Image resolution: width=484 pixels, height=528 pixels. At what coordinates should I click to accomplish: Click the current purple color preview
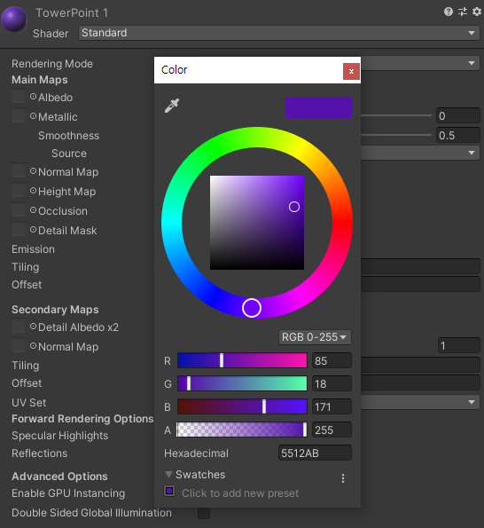click(318, 107)
